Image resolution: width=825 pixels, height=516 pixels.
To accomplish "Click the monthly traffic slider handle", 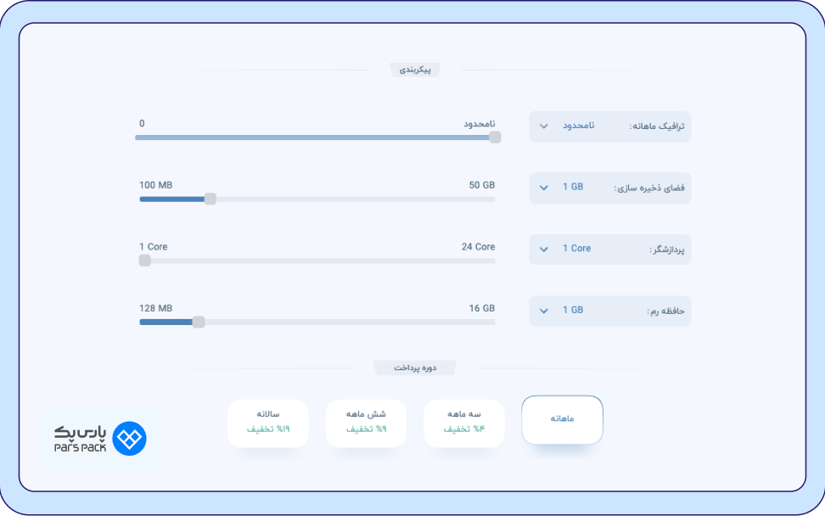I will (495, 137).
